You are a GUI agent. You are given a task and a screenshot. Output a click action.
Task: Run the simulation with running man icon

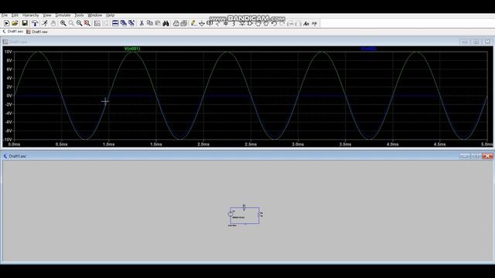(x=45, y=23)
